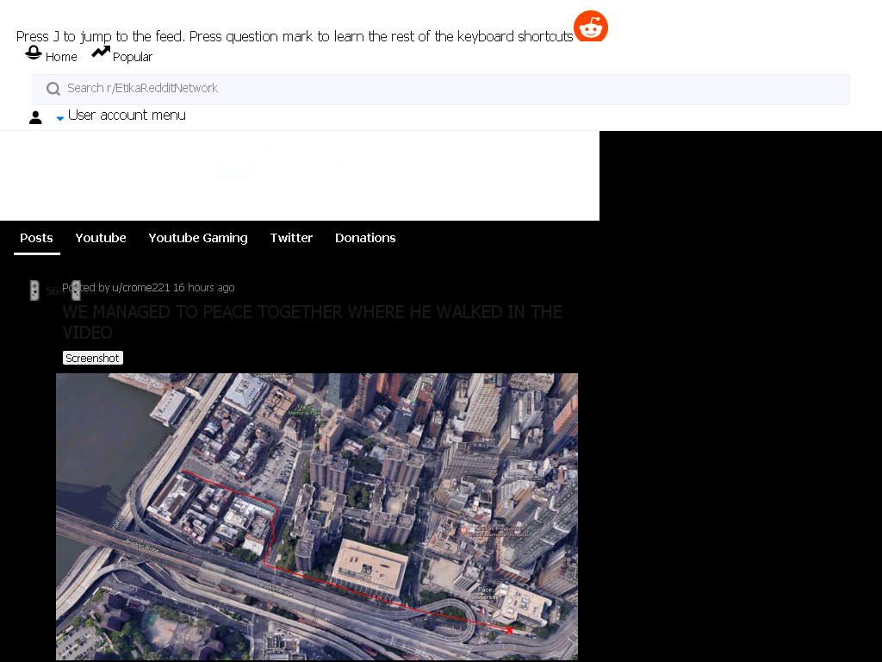Click the Reddit Snoo logo
The image size is (882, 662).
(x=591, y=26)
